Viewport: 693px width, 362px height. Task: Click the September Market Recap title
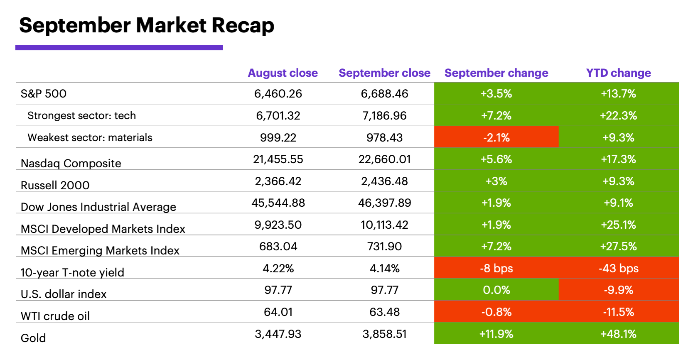(147, 25)
